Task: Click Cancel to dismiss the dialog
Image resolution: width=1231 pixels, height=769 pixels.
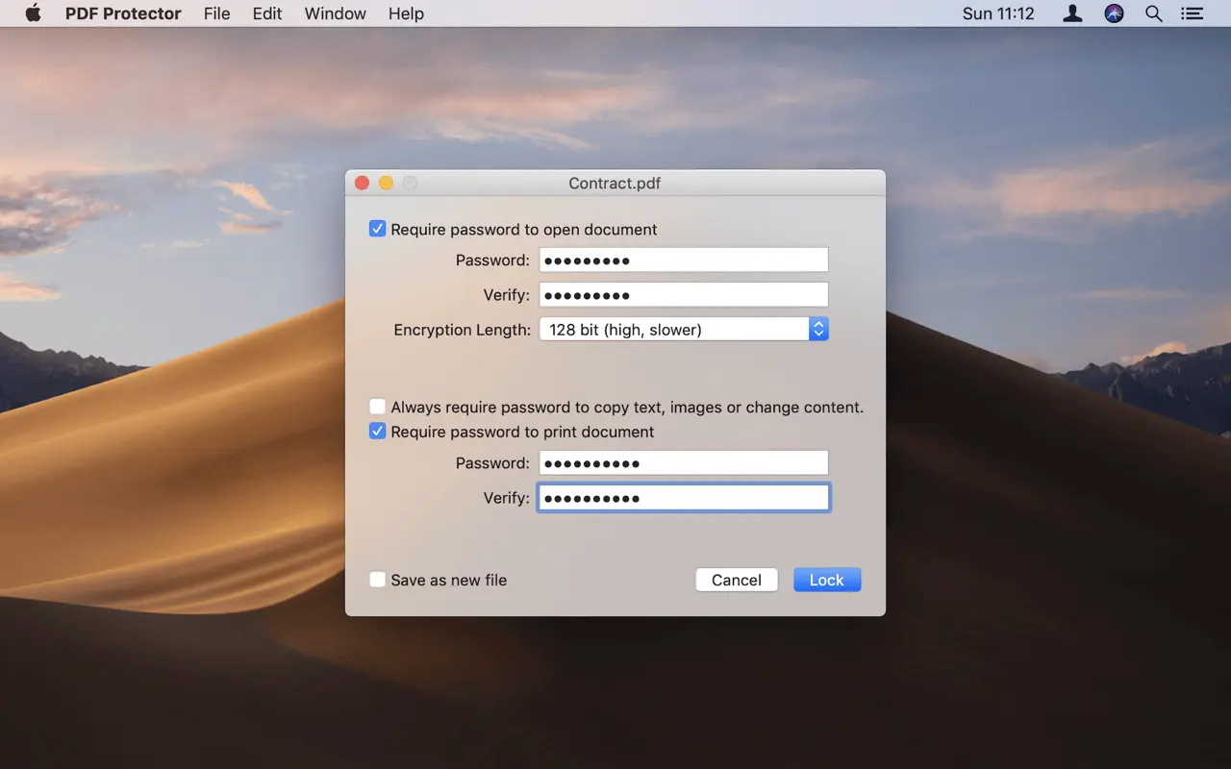Action: pyautogui.click(x=737, y=580)
